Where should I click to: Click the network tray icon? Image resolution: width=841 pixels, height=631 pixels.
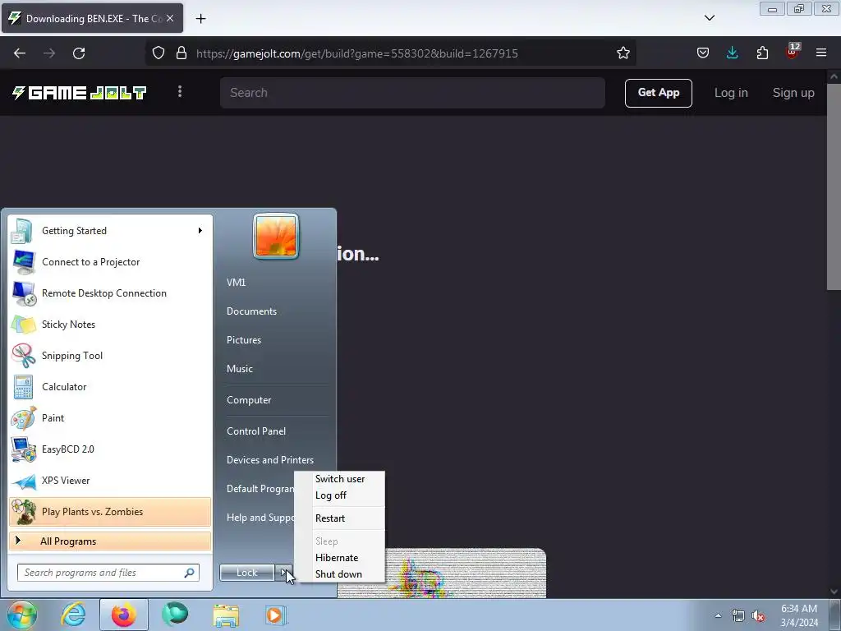[738, 615]
